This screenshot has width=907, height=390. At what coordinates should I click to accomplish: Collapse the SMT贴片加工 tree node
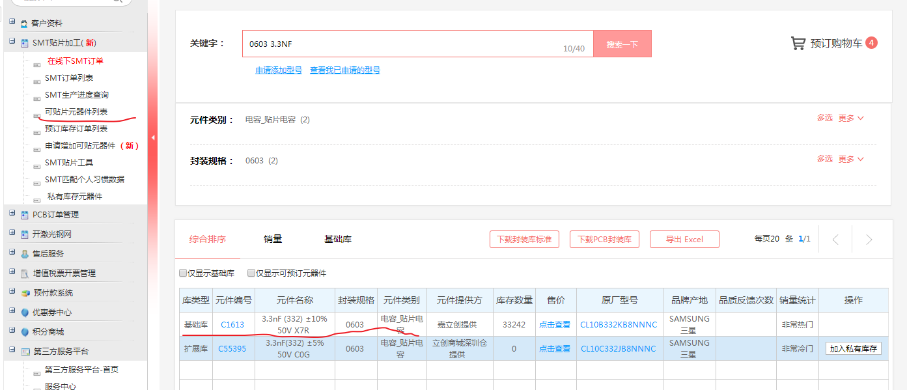12,42
